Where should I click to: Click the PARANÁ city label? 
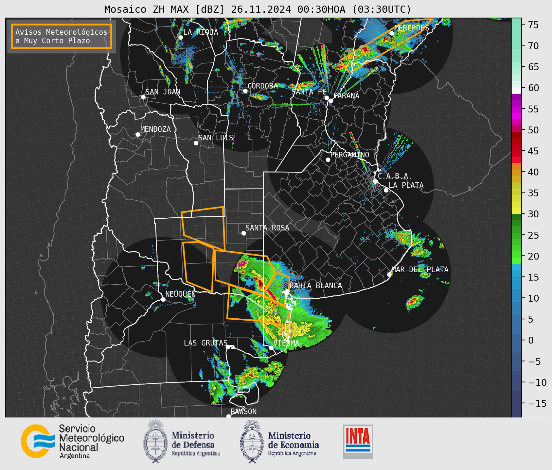click(x=347, y=96)
